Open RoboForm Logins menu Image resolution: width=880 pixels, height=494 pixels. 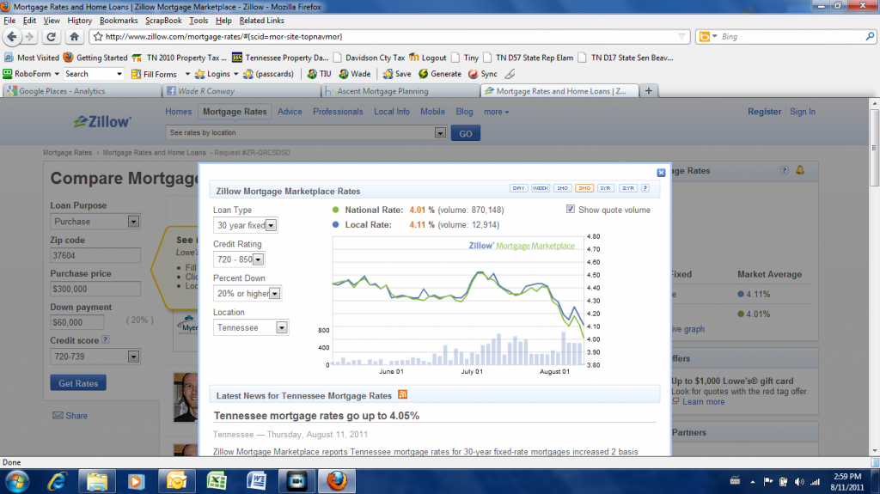click(216, 74)
